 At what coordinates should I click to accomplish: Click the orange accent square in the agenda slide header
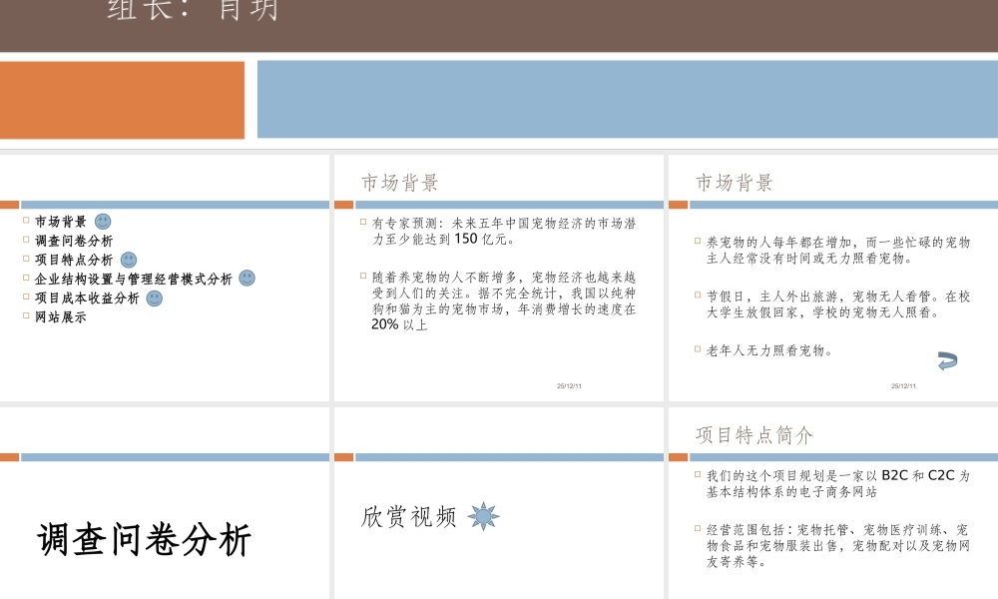11,204
